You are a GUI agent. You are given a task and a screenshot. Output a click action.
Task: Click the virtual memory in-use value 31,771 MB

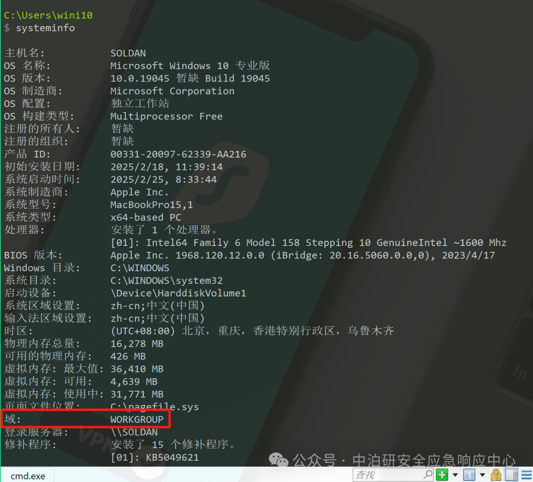137,394
